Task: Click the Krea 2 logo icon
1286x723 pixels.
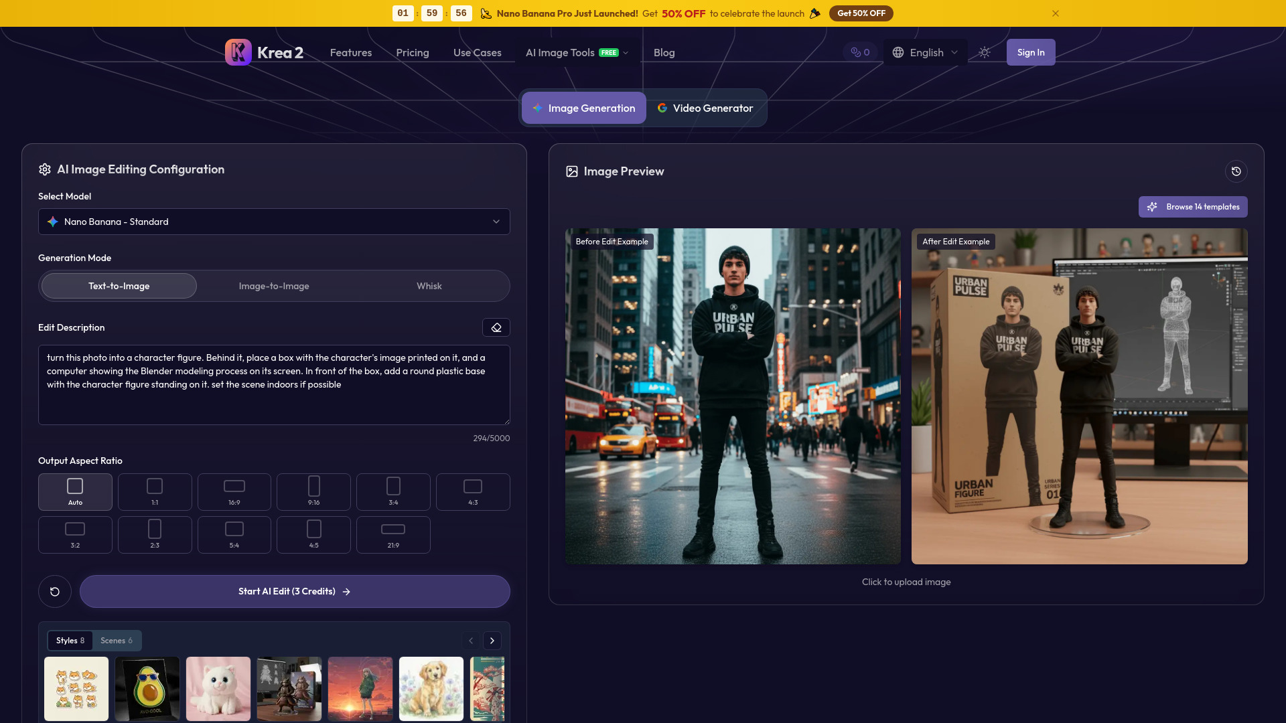Action: (x=238, y=52)
